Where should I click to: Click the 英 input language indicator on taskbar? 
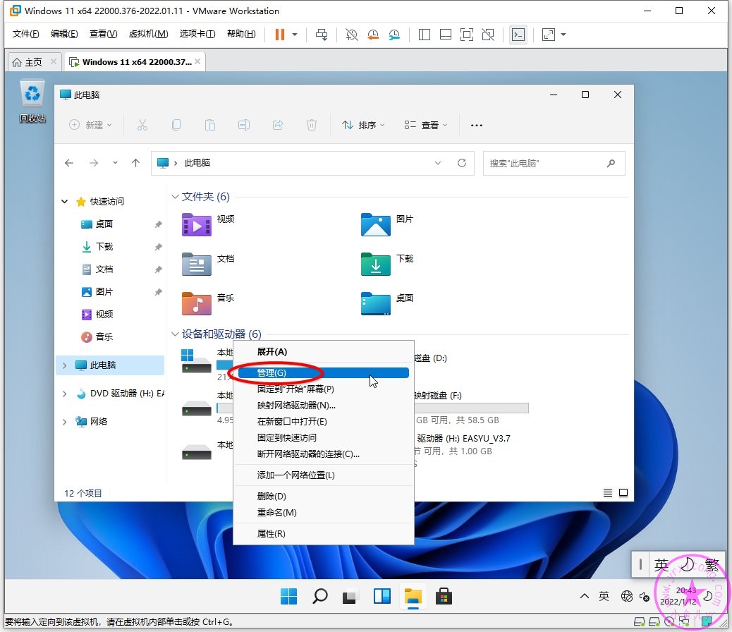tap(604, 596)
